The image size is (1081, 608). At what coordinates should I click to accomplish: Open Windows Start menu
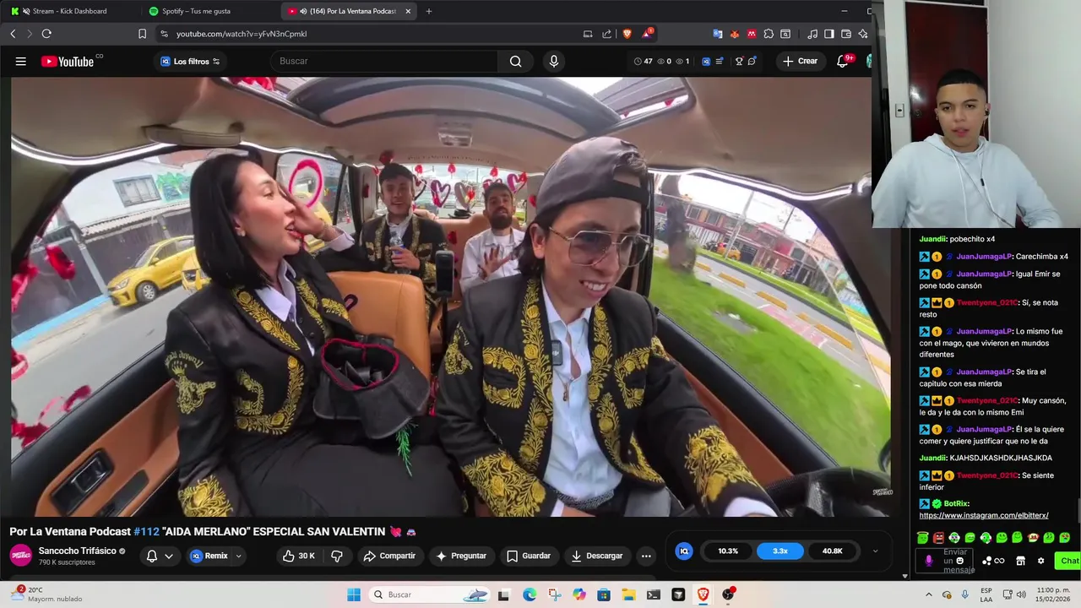click(x=354, y=594)
